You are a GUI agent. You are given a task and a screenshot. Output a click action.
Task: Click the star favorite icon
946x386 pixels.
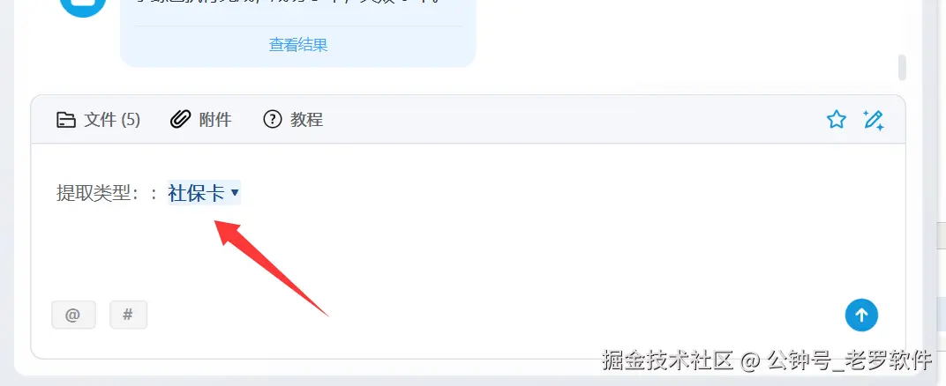pyautogui.click(x=837, y=120)
